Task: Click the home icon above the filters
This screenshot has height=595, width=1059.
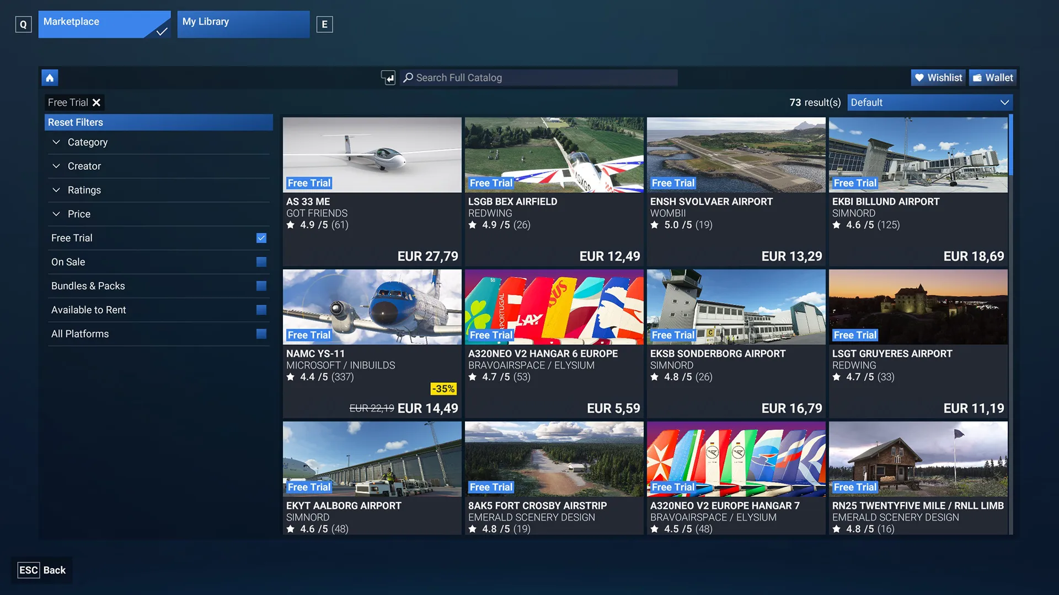Action: tap(50, 77)
